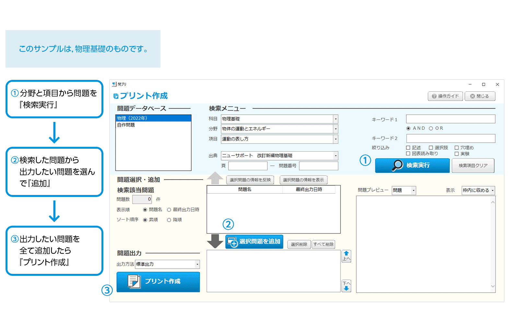This screenshot has height=334, width=512.
Task: Enable the 記述 filter checkbox
Action: (x=408, y=148)
